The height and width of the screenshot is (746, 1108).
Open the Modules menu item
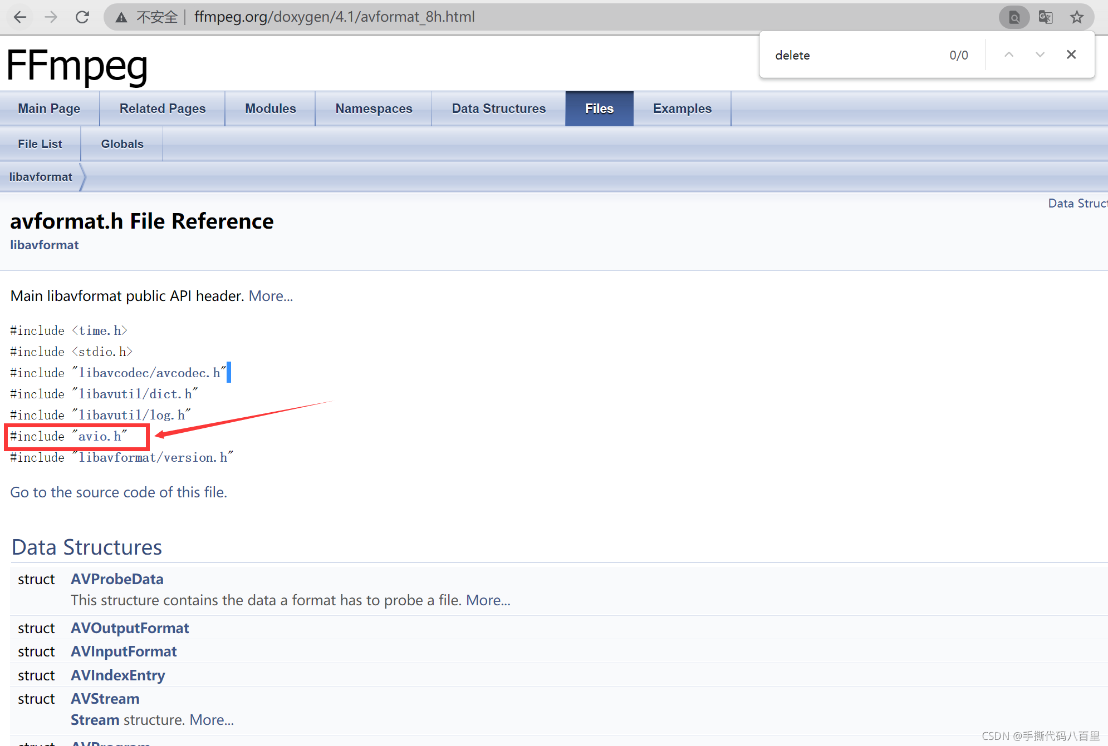[x=270, y=108]
